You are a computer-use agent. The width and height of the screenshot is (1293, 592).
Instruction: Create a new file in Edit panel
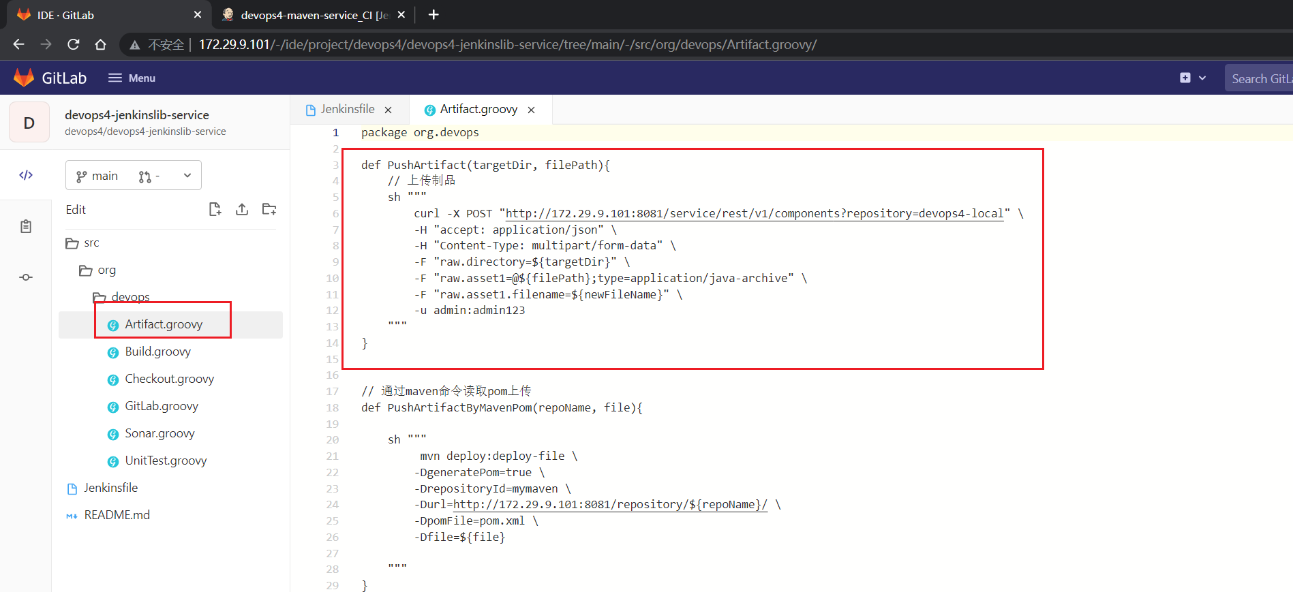pyautogui.click(x=215, y=209)
